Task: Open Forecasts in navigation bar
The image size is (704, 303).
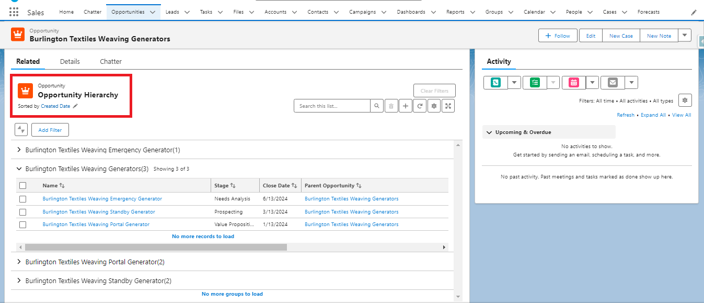Action: coord(649,12)
